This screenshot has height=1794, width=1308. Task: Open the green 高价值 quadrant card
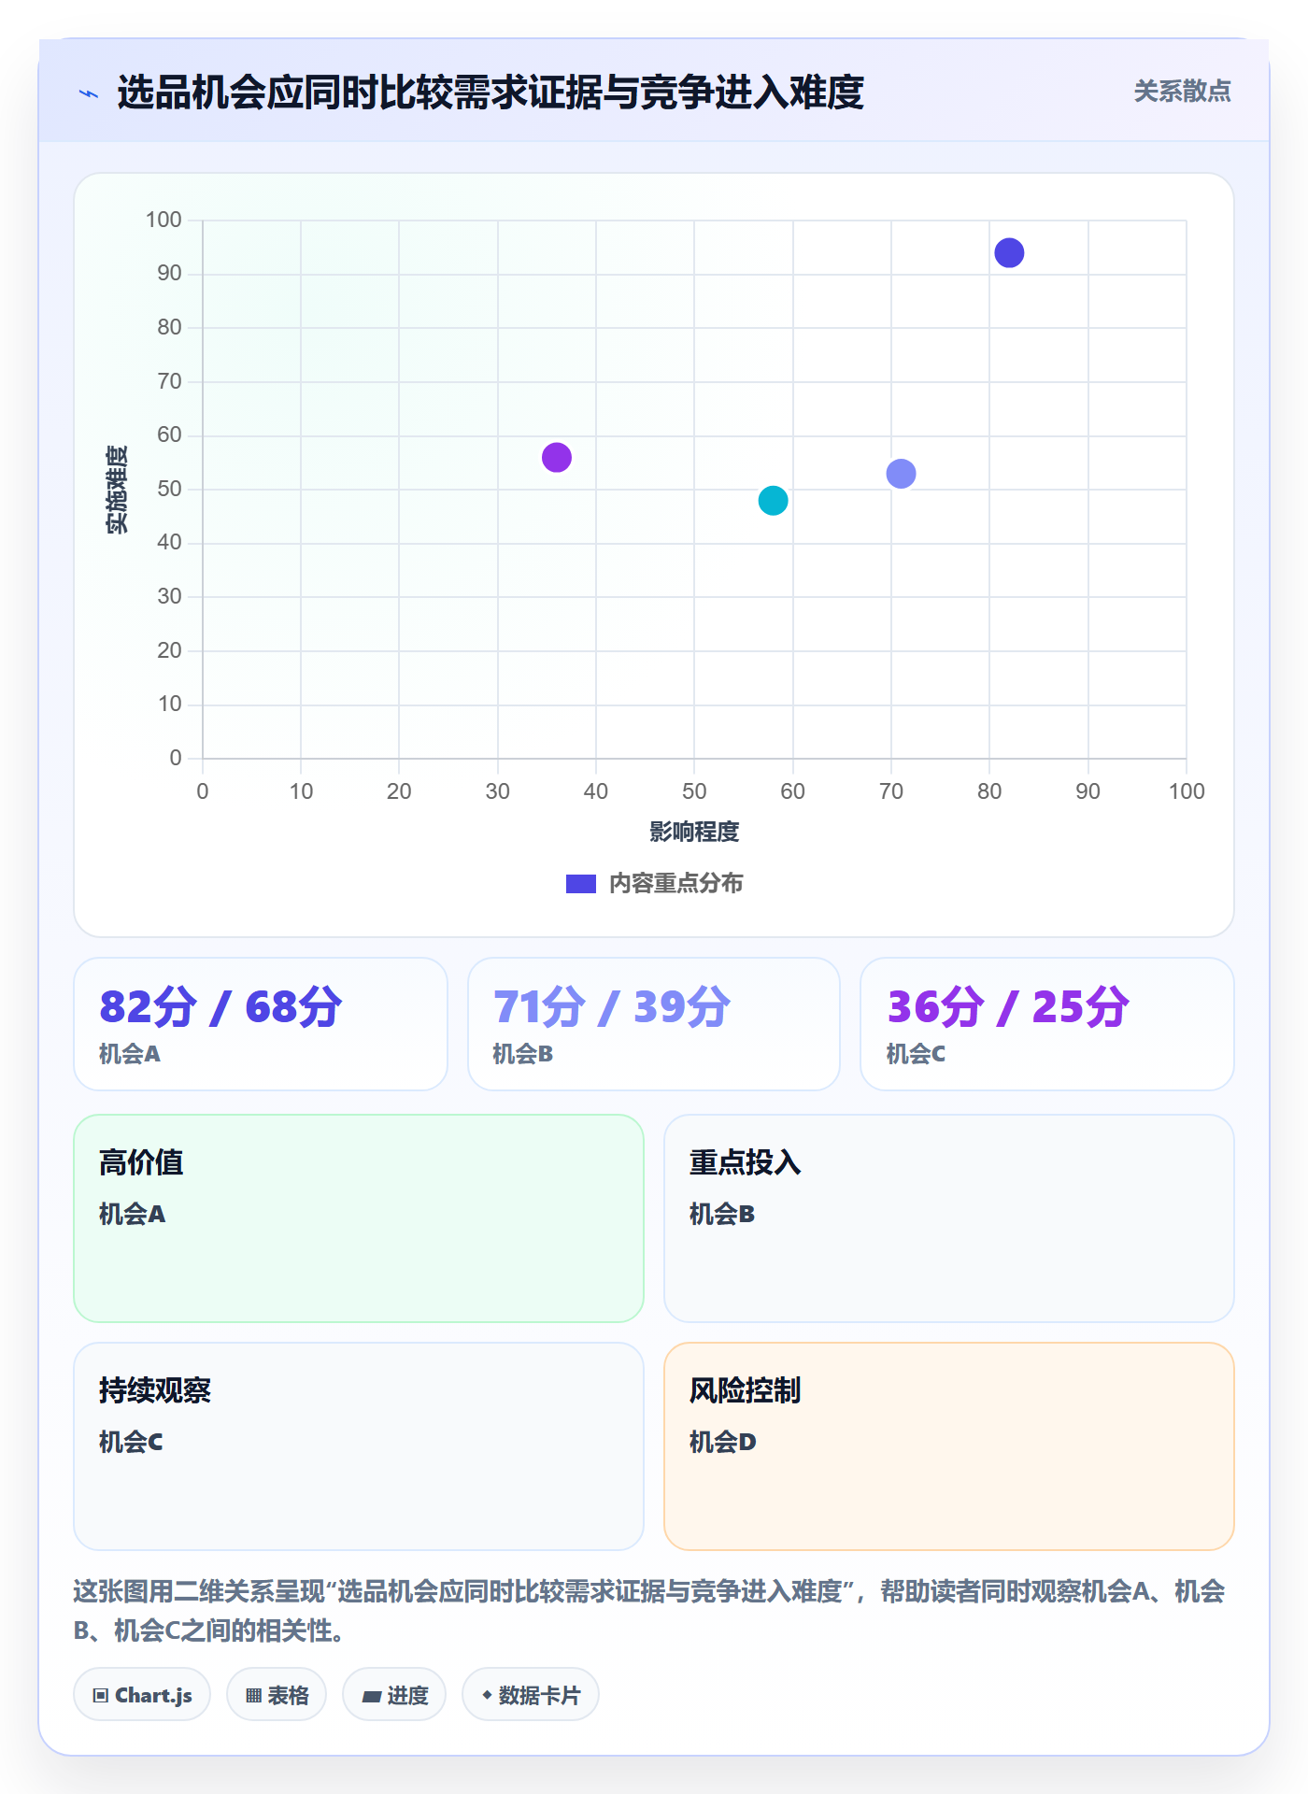pyautogui.click(x=359, y=1218)
